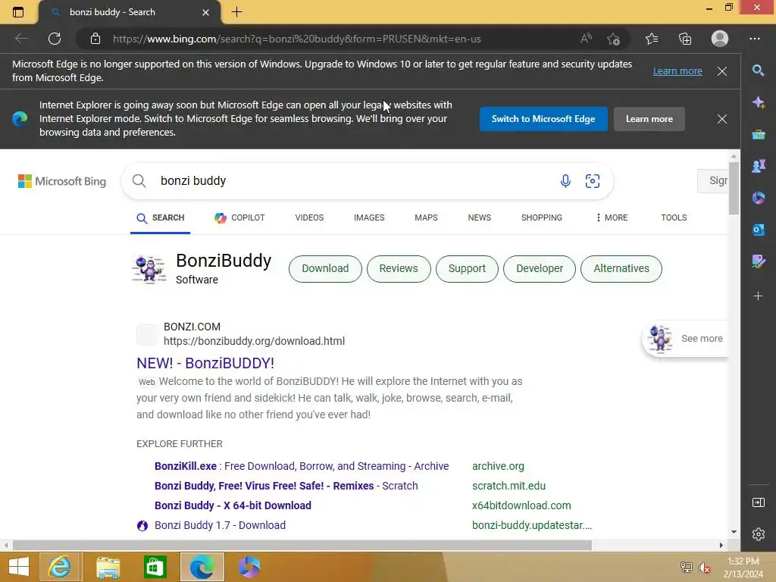Click the Reviews pill button
This screenshot has height=582, width=776.
tap(399, 269)
